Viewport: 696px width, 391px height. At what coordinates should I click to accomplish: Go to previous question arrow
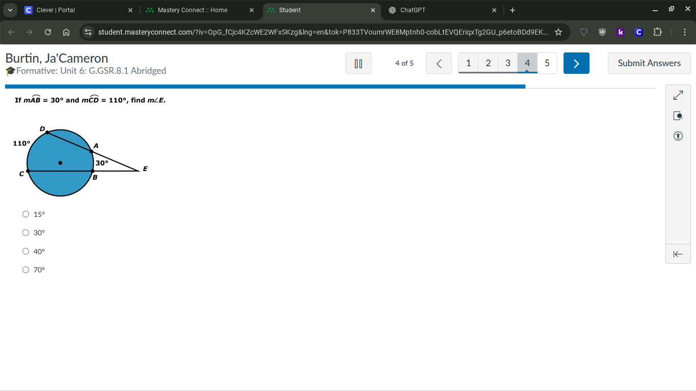(439, 64)
